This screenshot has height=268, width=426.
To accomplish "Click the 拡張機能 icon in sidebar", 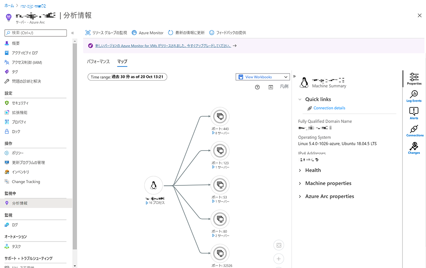I will click(x=7, y=112).
